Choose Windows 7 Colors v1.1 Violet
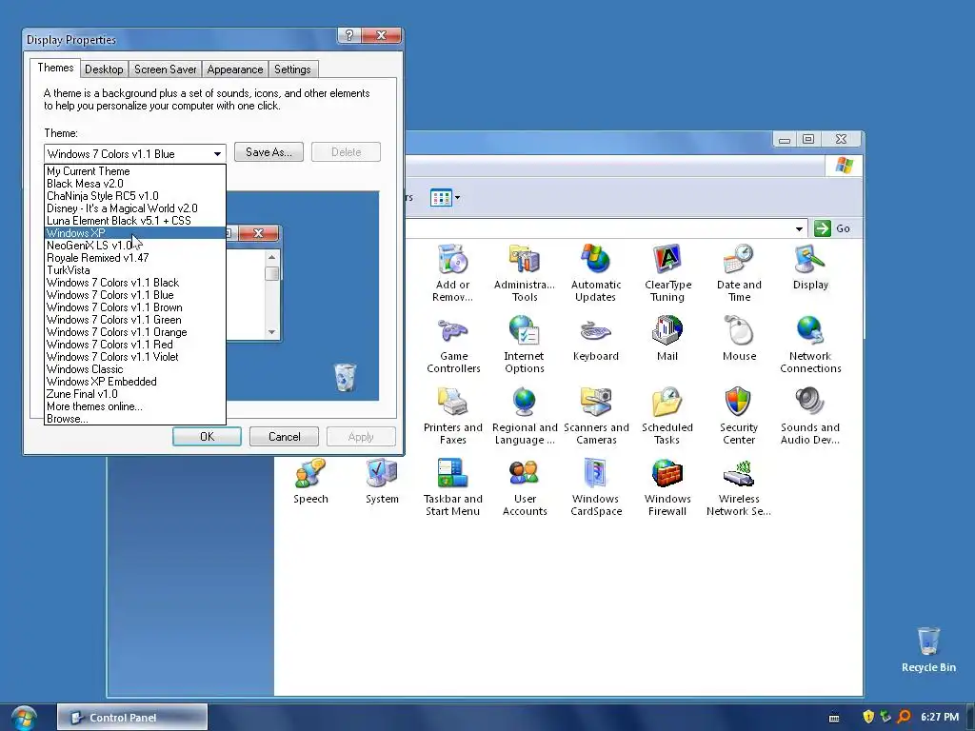 (135, 357)
